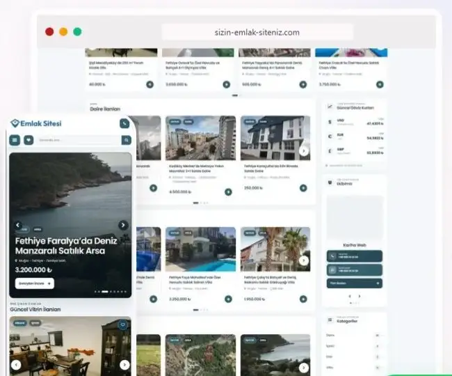Select active pagination dot under the villa row

195,310
